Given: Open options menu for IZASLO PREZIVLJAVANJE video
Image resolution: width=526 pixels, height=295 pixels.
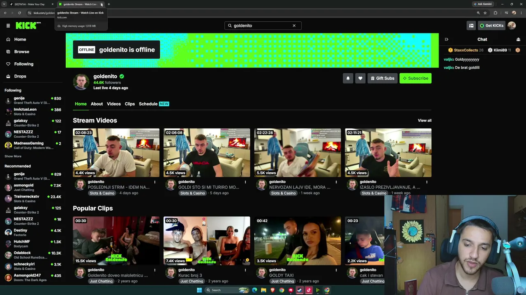Looking at the screenshot, I should (427, 182).
